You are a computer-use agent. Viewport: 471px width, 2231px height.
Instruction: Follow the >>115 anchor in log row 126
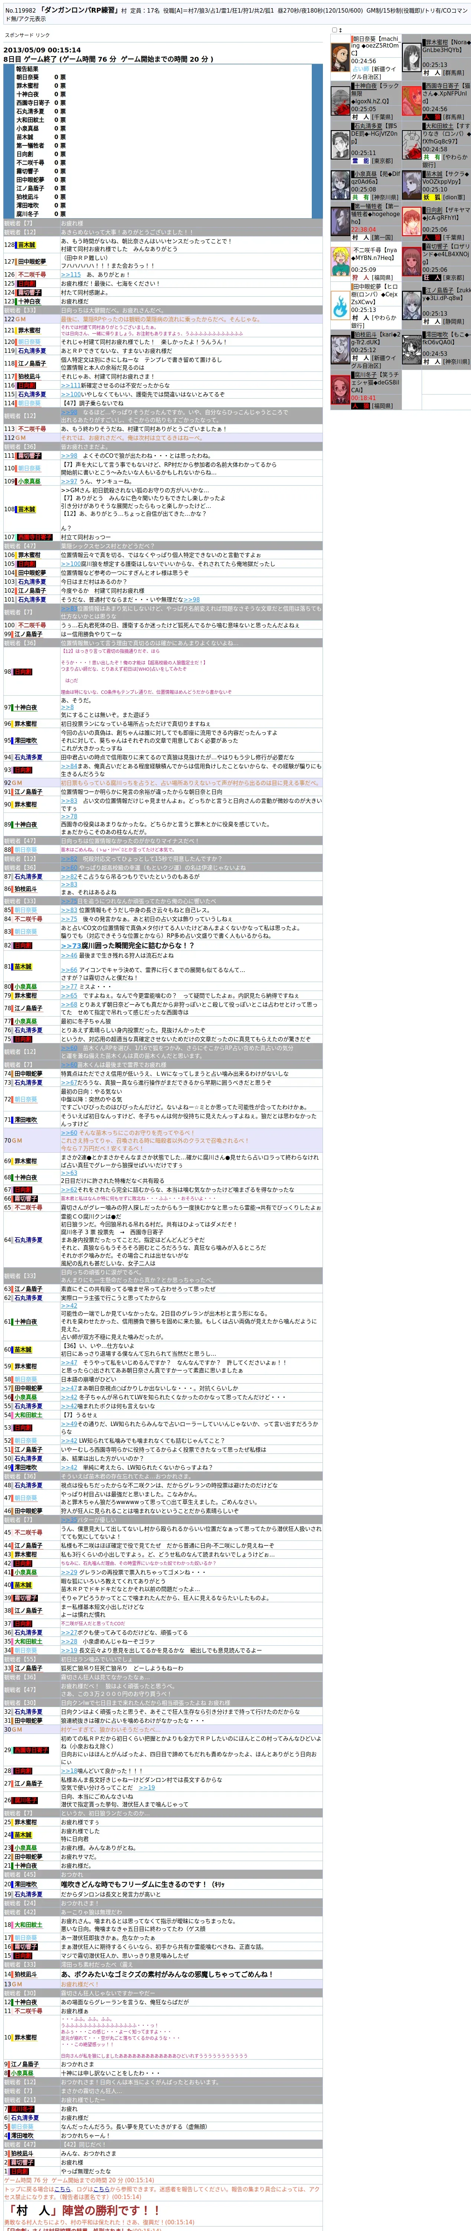tap(71, 274)
